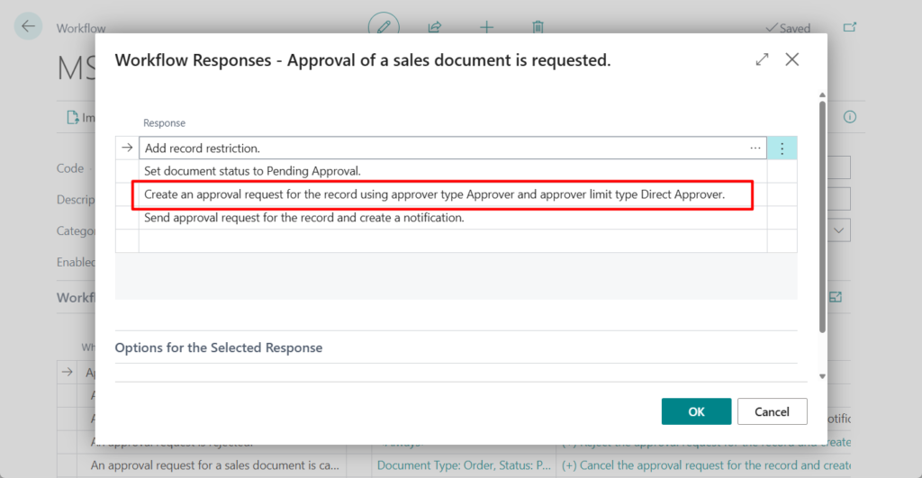Screen dimensions: 922x478
Task: Click the back arrow in the Workflow page
Action: pos(29,26)
